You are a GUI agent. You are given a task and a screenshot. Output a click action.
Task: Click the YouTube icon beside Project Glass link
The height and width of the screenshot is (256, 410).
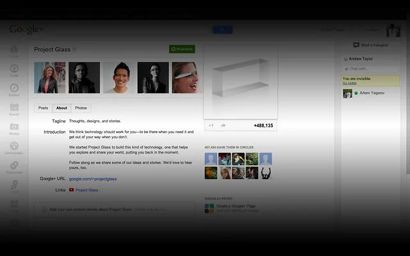pyautogui.click(x=71, y=189)
